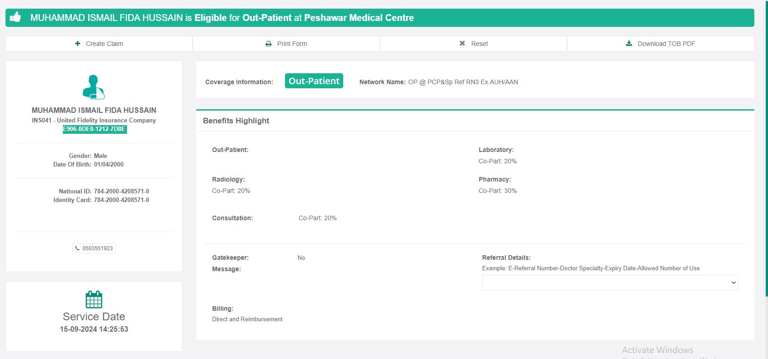Screen dimensions: 768x359
Task: Click the phone number 0503551923 badge
Action: click(94, 248)
